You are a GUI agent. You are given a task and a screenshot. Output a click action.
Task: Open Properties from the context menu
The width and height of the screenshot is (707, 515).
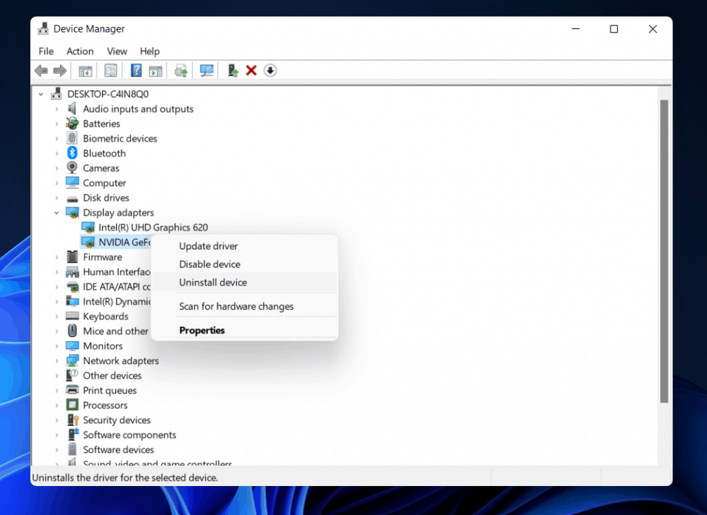tap(202, 330)
